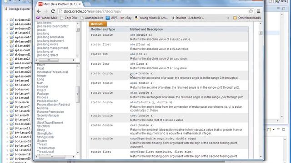
Task: Open the Corp Disk bookmark
Action: pyautogui.click(x=69, y=18)
